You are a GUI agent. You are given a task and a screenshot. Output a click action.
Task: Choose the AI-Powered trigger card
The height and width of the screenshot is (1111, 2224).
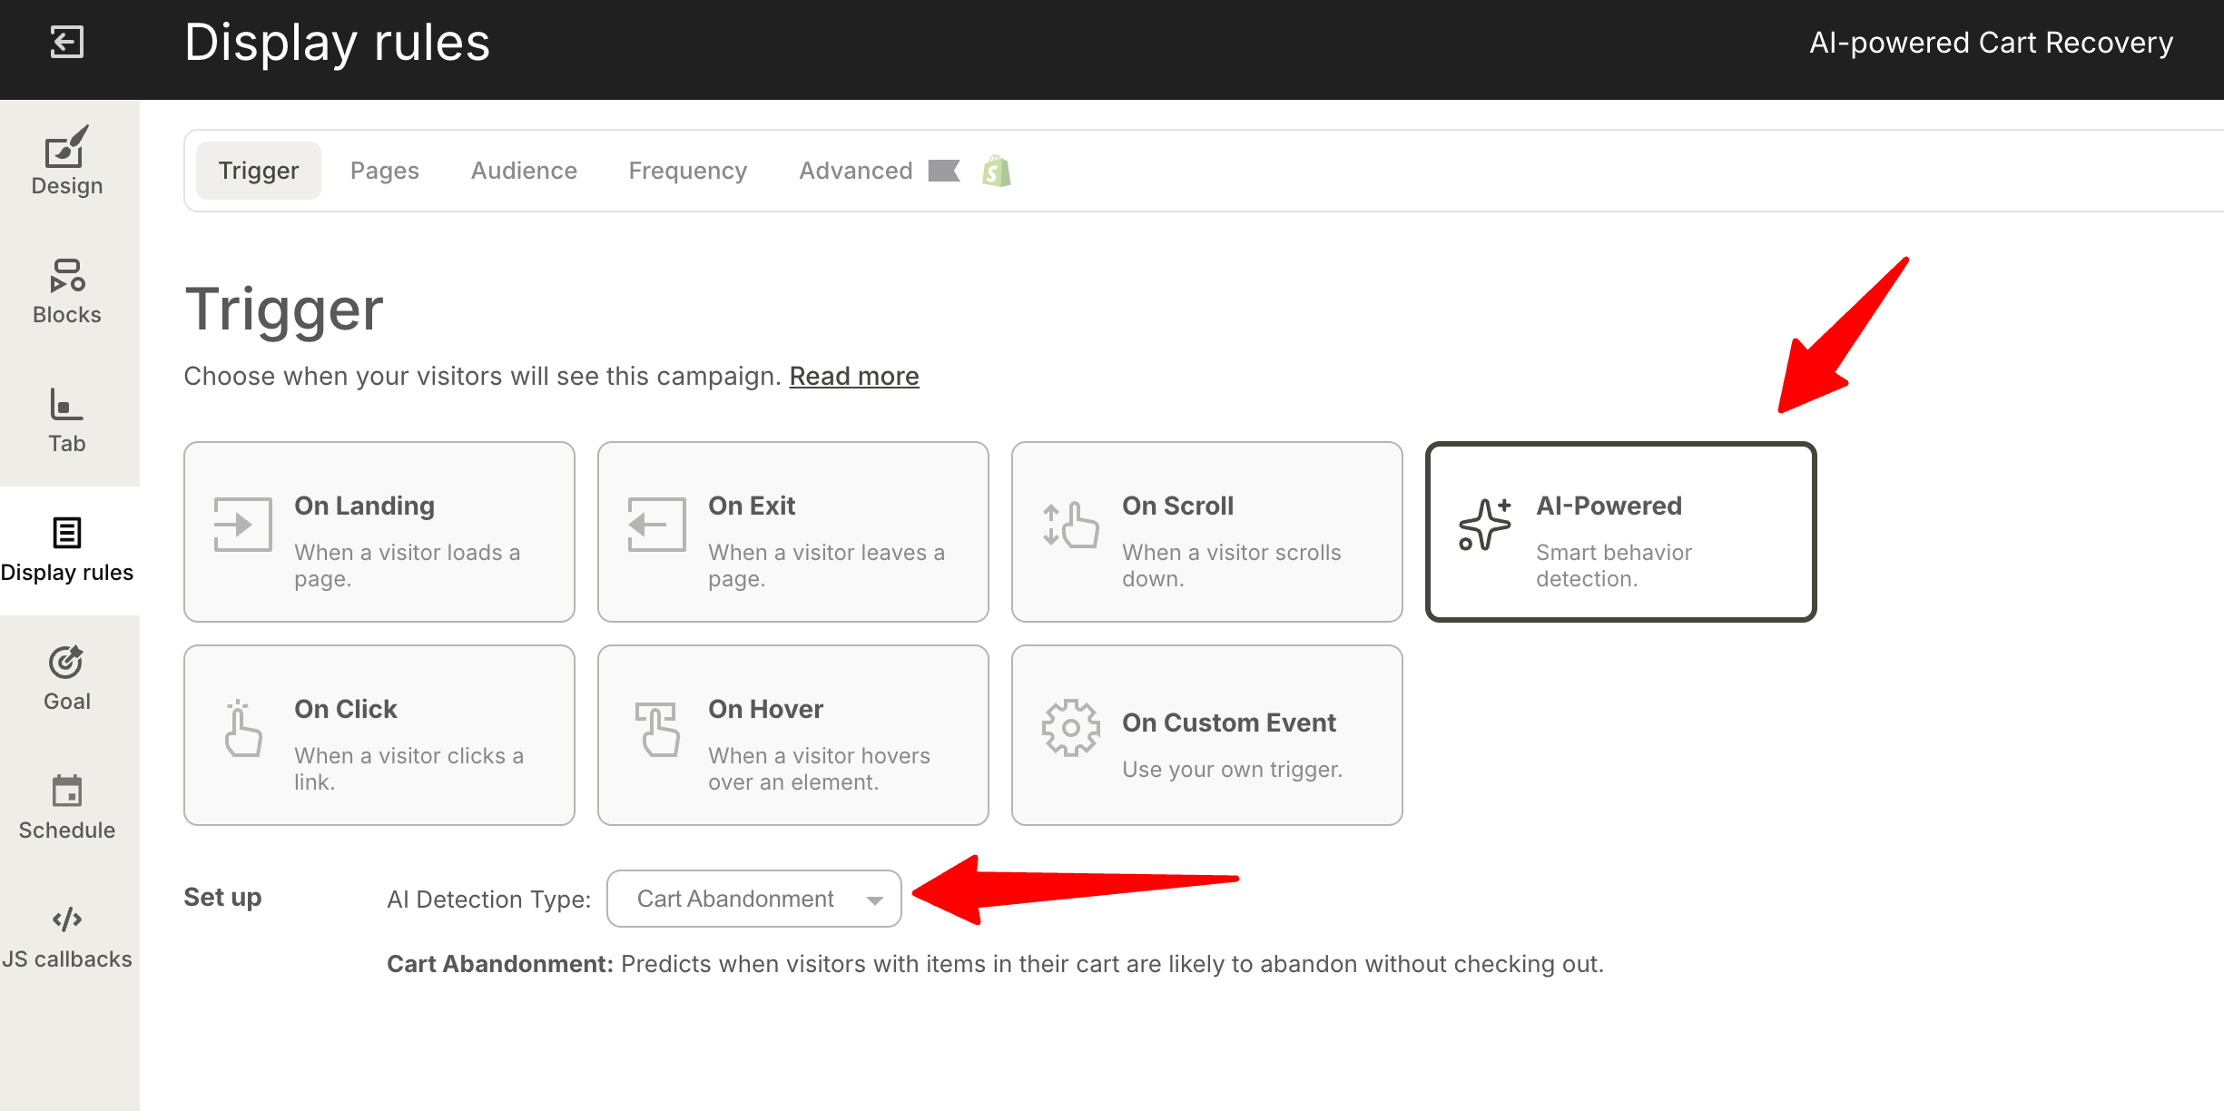click(1621, 532)
